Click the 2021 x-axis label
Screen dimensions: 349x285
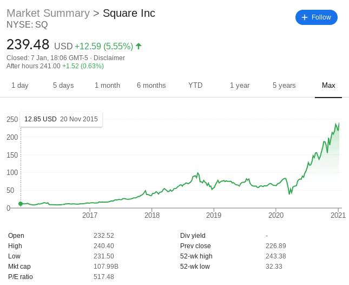tap(338, 215)
